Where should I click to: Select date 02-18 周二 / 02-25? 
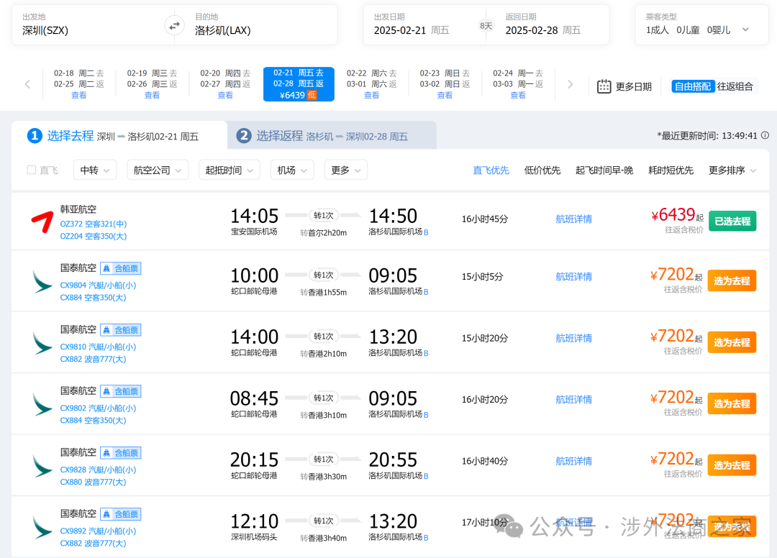click(x=79, y=84)
